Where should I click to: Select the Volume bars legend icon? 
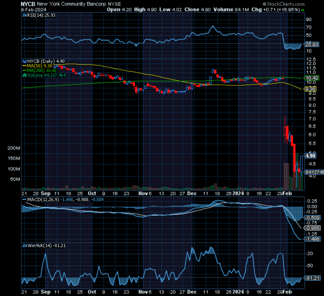pos(24,76)
